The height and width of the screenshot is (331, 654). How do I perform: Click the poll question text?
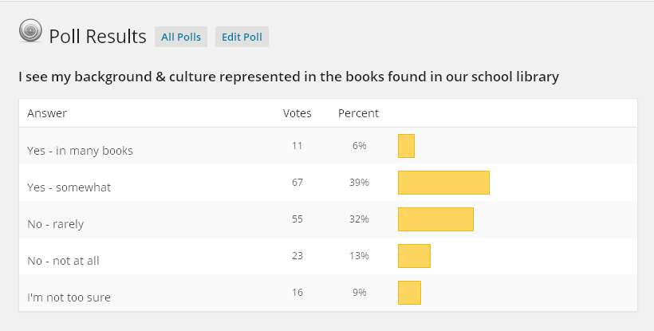point(288,77)
